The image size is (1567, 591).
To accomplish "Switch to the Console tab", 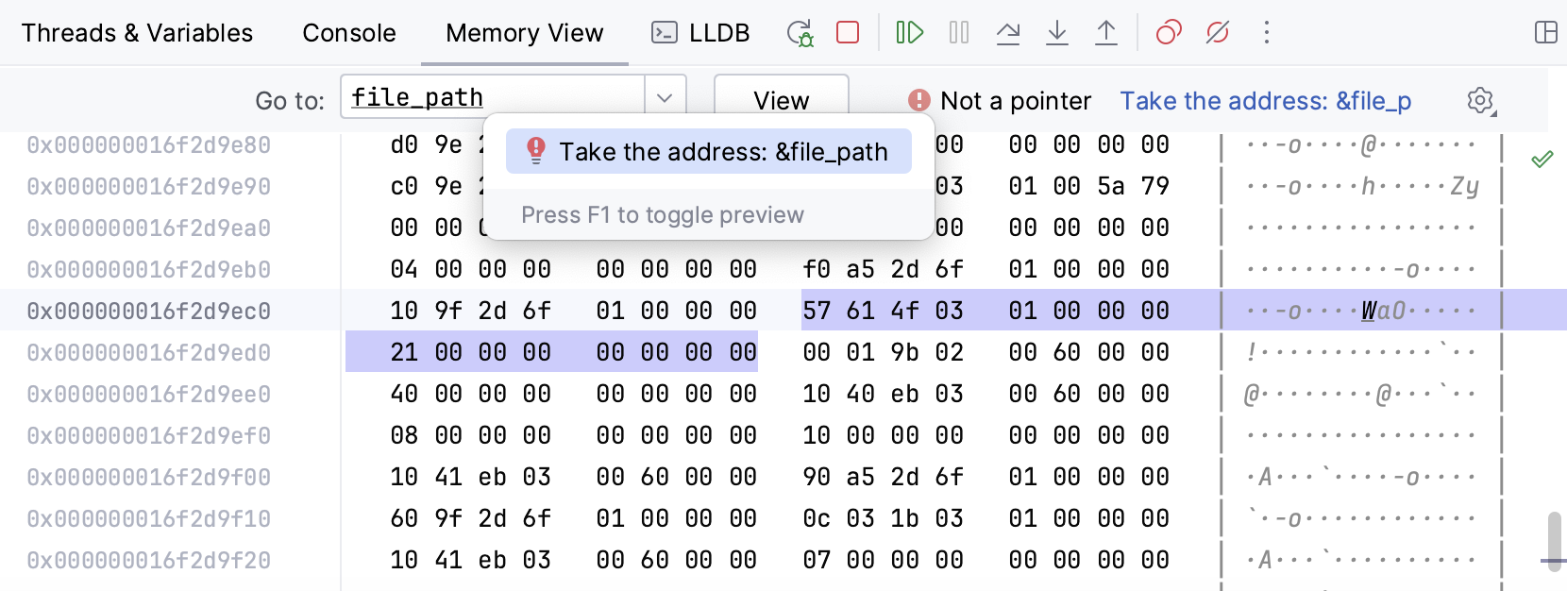I will pyautogui.click(x=349, y=33).
